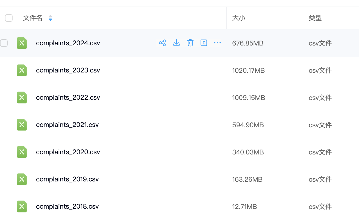This screenshot has width=359, height=219.
Task: Click the 大小 column header
Action: 239,18
